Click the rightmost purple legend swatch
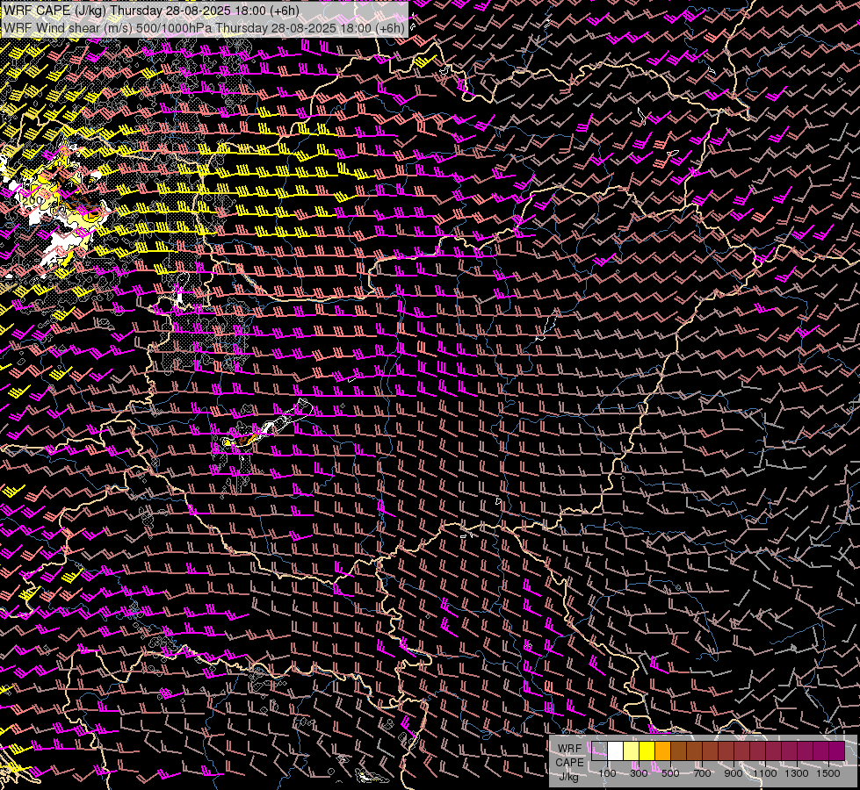The image size is (860, 790). pyautogui.click(x=837, y=751)
